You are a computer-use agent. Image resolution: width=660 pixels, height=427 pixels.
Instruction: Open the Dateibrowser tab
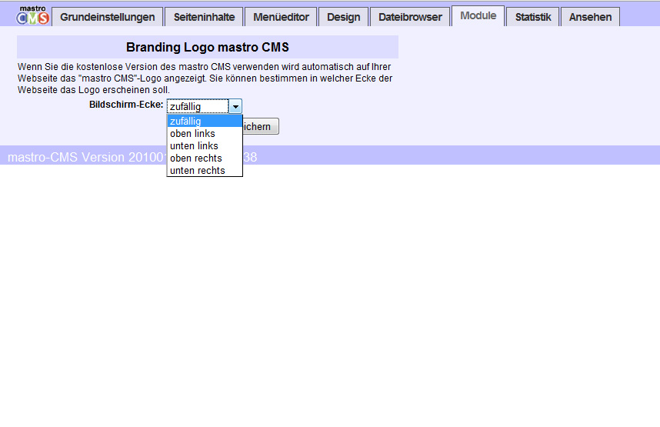pyautogui.click(x=410, y=17)
